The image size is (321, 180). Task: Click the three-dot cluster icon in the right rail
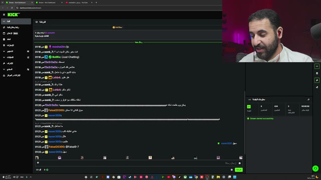click(317, 87)
